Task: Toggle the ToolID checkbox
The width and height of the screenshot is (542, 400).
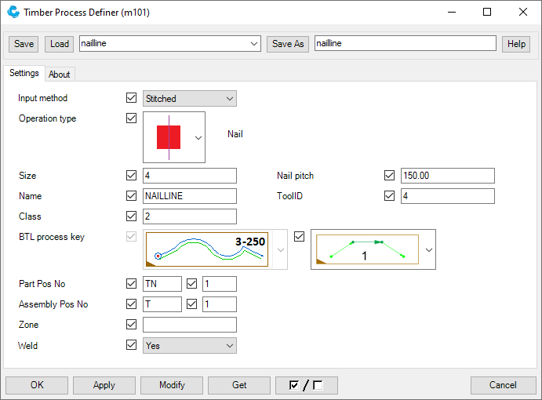Action: 390,196
